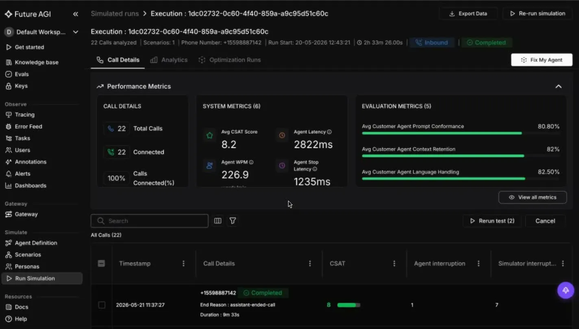
Task: Open CSAT column options menu
Action: (x=394, y=264)
